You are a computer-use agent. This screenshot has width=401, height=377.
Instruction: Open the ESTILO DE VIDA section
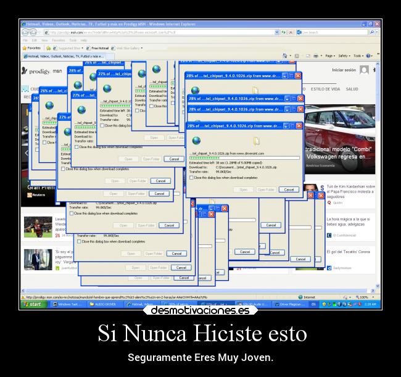[x=325, y=89]
